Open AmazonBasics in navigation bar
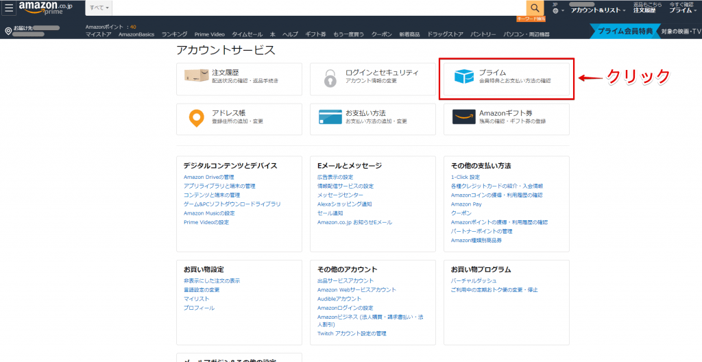702x362 pixels. click(136, 34)
